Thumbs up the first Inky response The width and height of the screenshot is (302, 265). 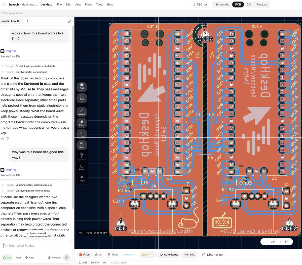tap(3, 139)
